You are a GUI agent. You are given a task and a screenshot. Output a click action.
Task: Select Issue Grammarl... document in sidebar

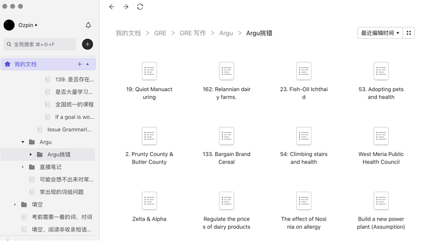pos(69,130)
